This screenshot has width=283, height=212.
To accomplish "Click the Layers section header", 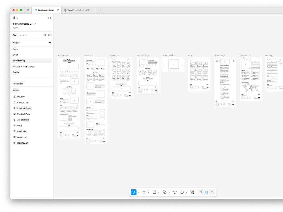I will tap(16, 90).
